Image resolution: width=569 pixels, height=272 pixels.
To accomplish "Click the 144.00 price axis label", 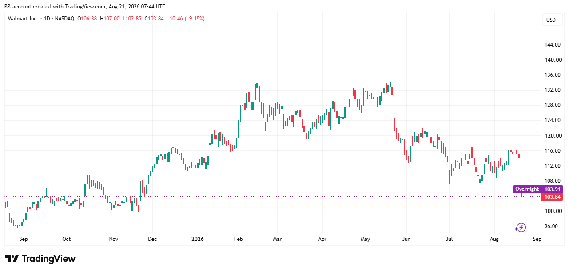I will [552, 45].
